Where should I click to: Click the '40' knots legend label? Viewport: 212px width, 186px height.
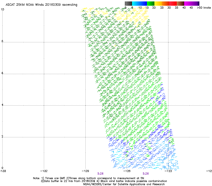click(184, 8)
